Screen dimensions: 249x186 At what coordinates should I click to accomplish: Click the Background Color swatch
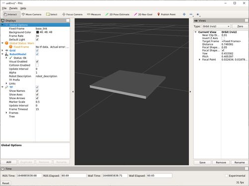pyautogui.click(x=37, y=32)
